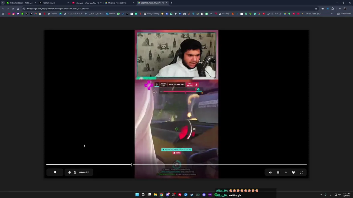Enter fullscreen video mode
Screen dimensions: 353x198
(301, 172)
